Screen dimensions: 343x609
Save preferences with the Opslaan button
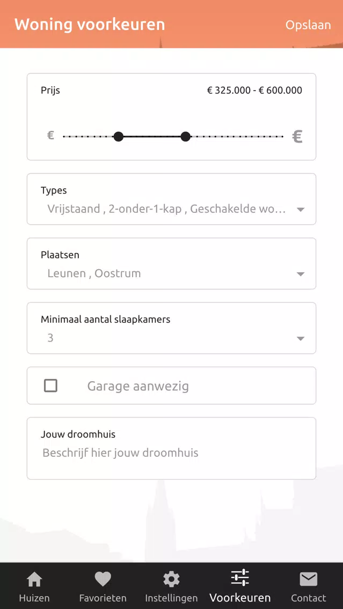pyautogui.click(x=308, y=25)
